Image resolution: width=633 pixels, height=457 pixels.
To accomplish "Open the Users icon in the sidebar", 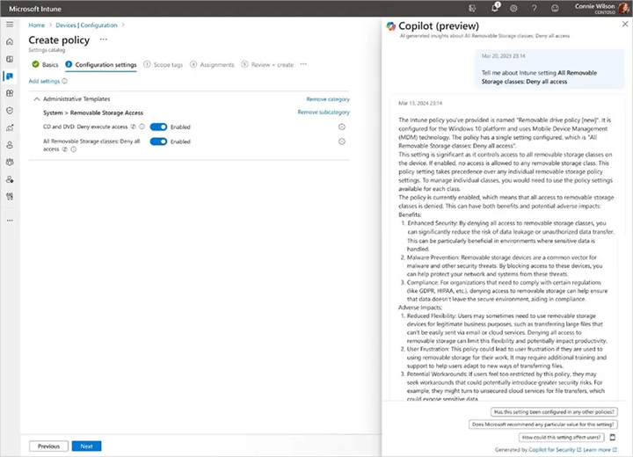I will [10, 145].
